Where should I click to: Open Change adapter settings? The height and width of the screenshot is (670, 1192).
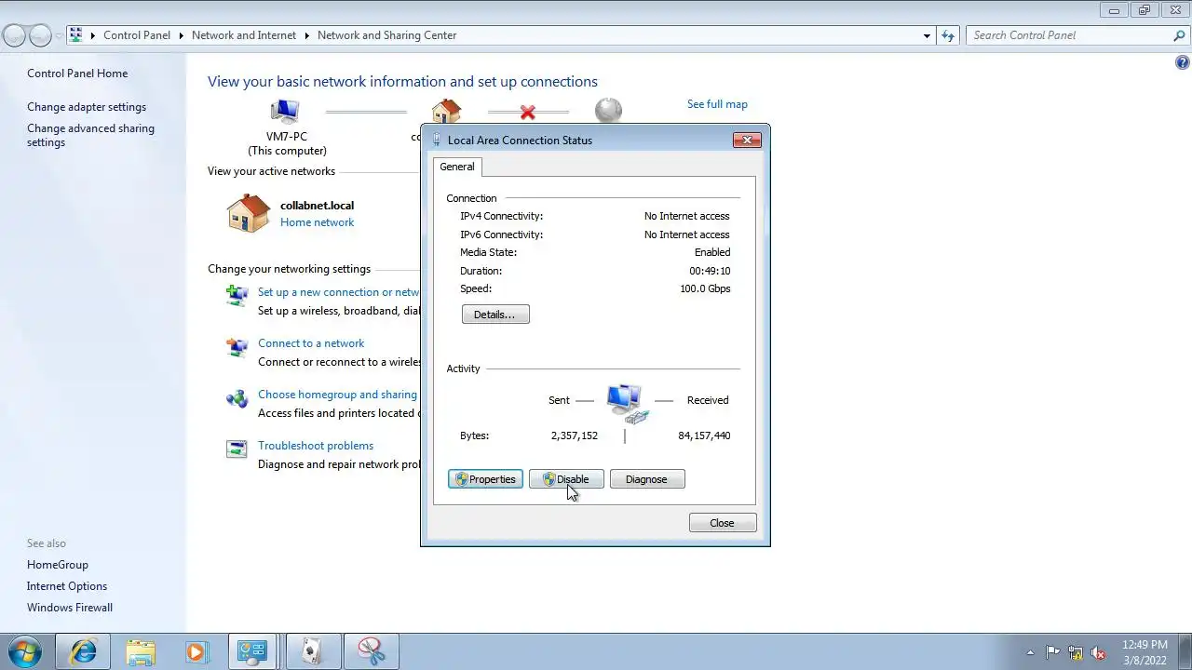(x=87, y=107)
